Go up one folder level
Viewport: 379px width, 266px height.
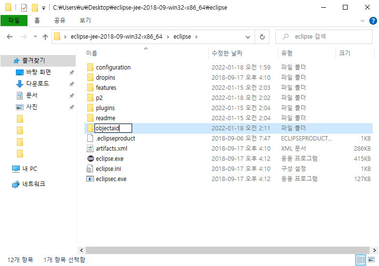pyautogui.click(x=45, y=37)
